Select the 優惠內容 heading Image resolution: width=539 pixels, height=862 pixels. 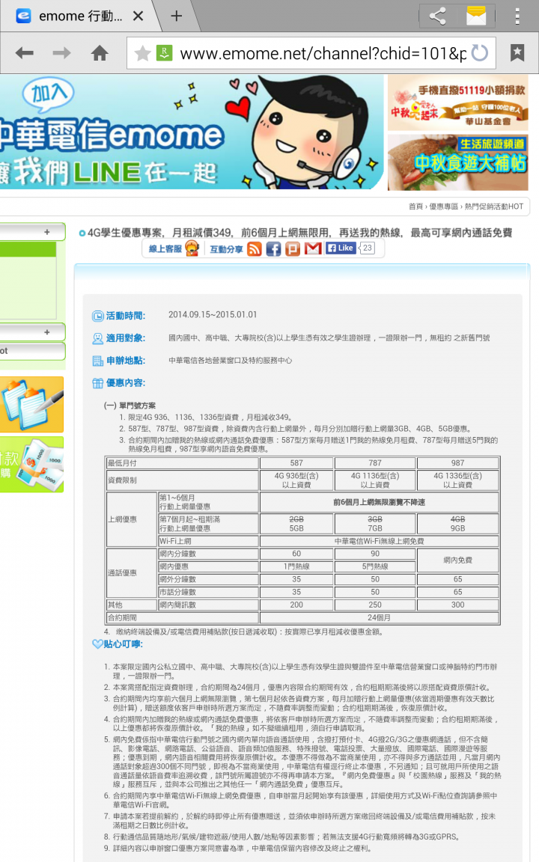126,382
